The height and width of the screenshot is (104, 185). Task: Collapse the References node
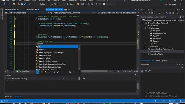(145, 28)
